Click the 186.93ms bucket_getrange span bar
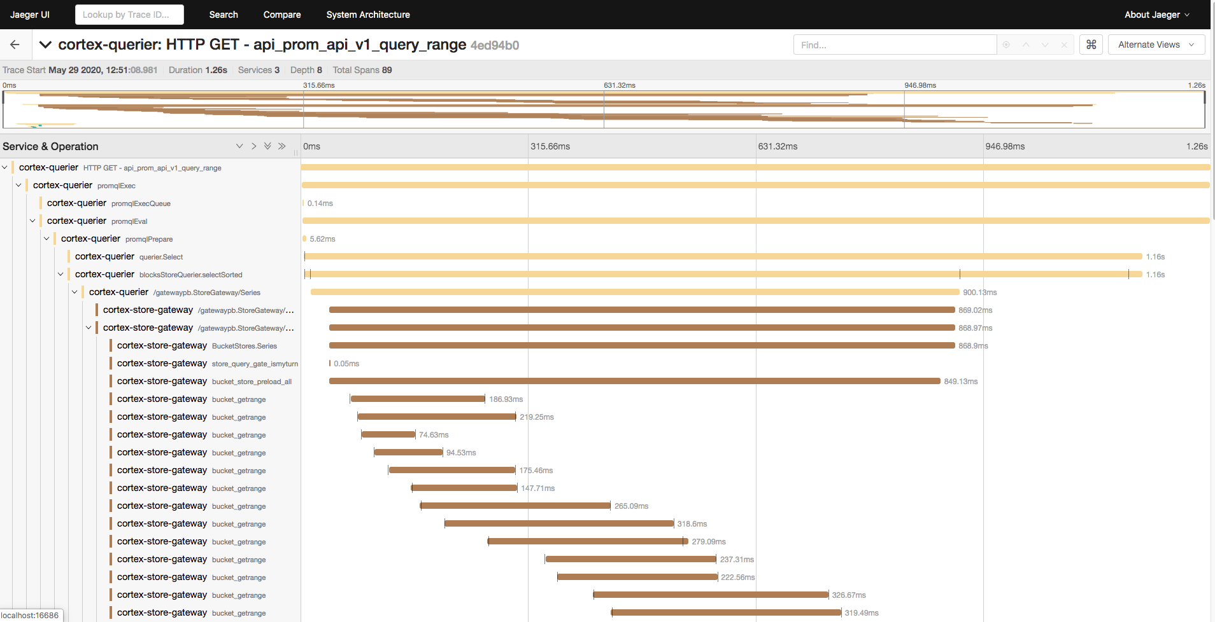Image resolution: width=1215 pixels, height=622 pixels. tap(418, 399)
